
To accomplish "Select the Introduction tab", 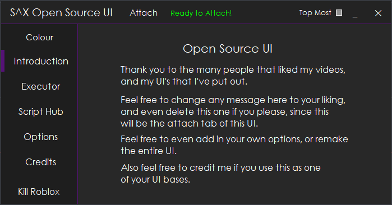I will [41, 61].
